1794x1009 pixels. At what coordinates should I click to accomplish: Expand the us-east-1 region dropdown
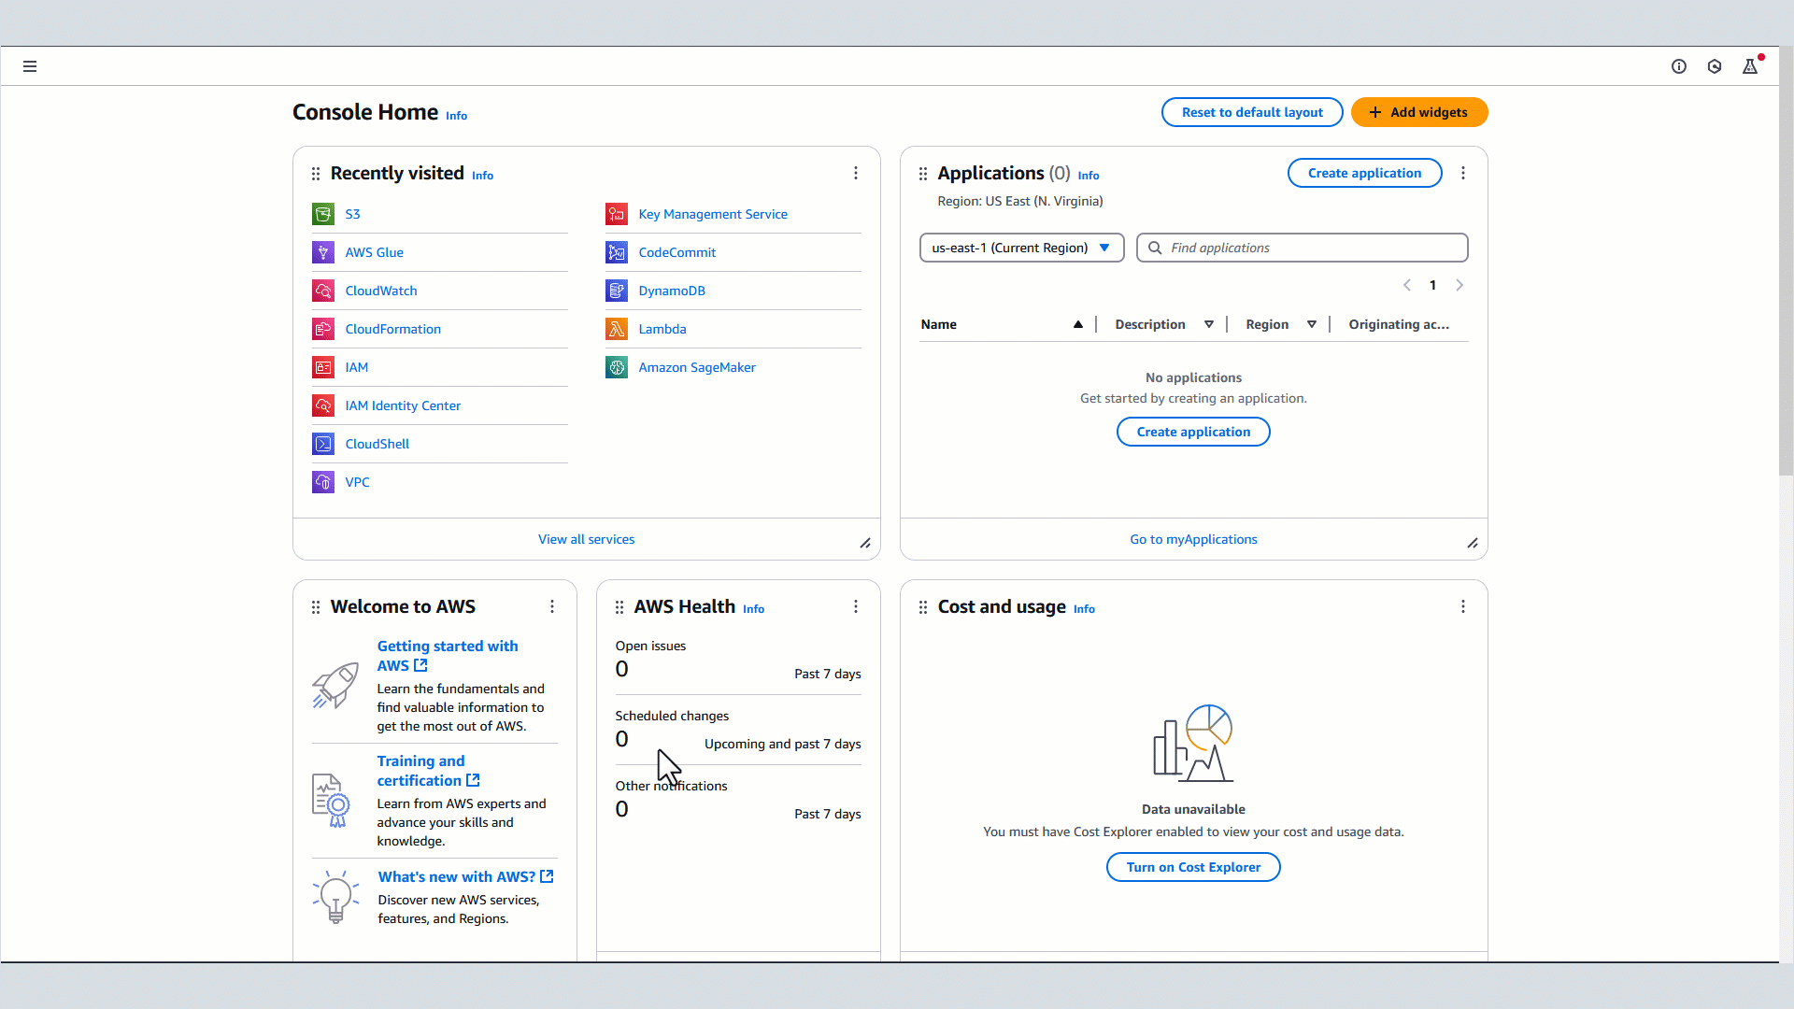pyautogui.click(x=1021, y=248)
